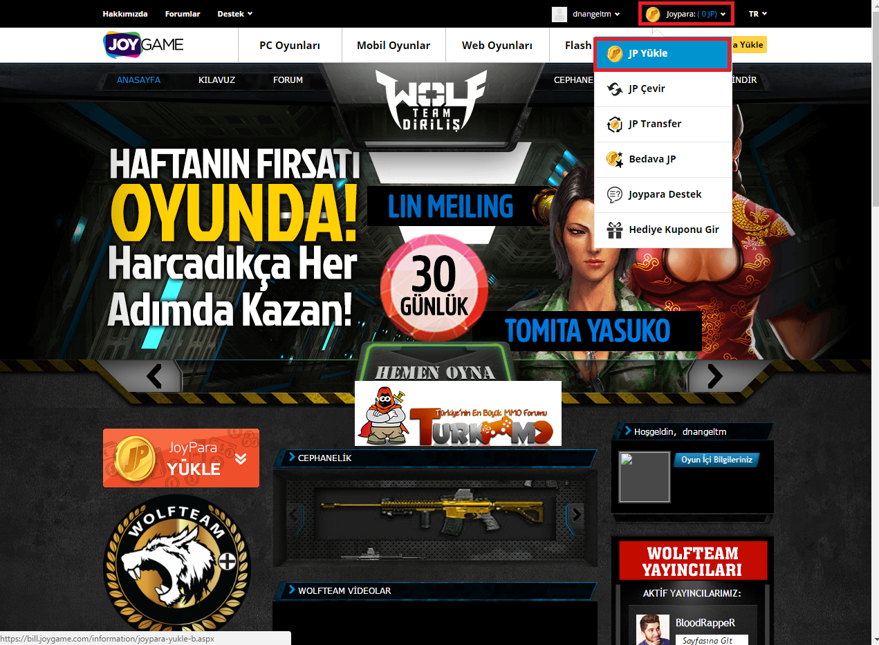Toggle the Joypara: (0 JP) dropdown
The height and width of the screenshot is (645, 879).
coord(685,14)
